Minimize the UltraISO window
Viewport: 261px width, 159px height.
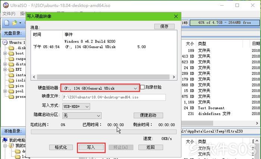click(222, 5)
